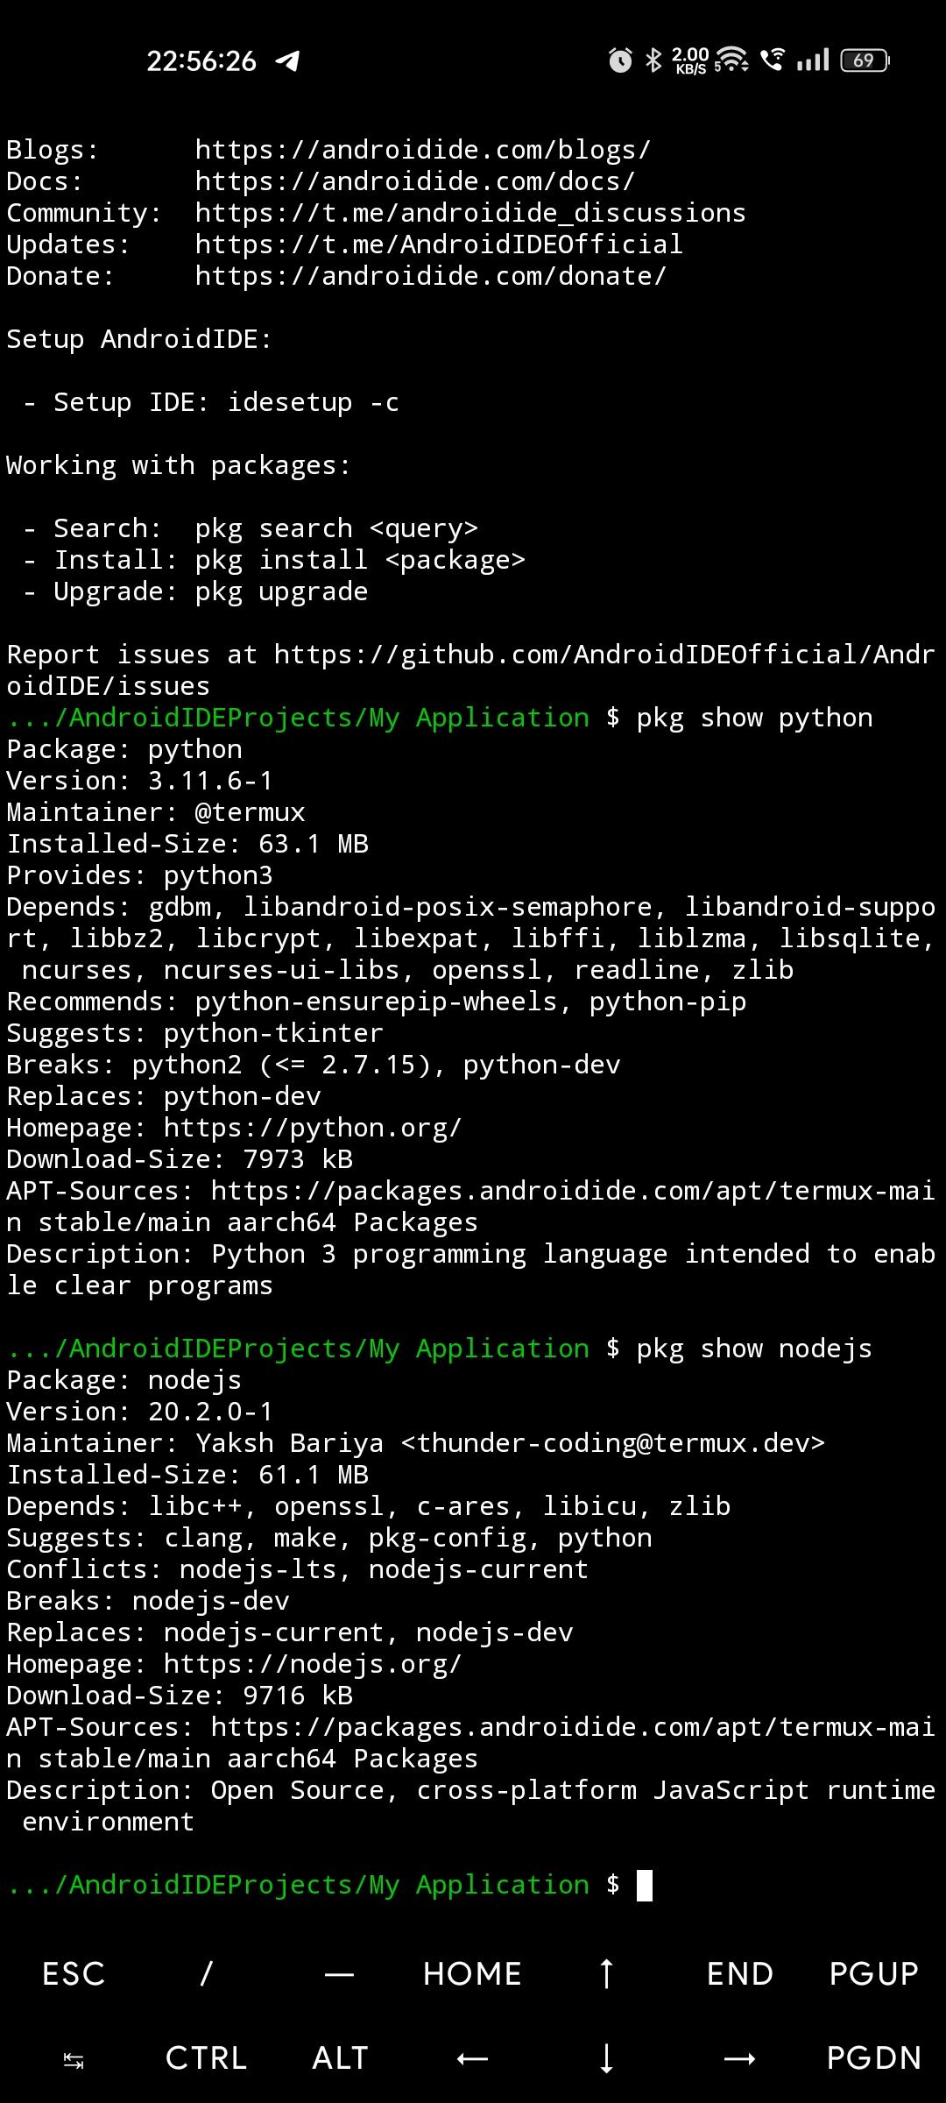This screenshot has height=2103, width=946.
Task: Tap the down arrow key
Action: pyautogui.click(x=605, y=2058)
